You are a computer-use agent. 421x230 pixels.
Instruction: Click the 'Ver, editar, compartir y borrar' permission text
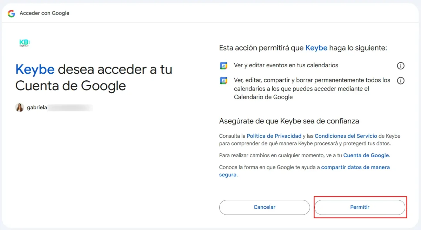(x=312, y=89)
